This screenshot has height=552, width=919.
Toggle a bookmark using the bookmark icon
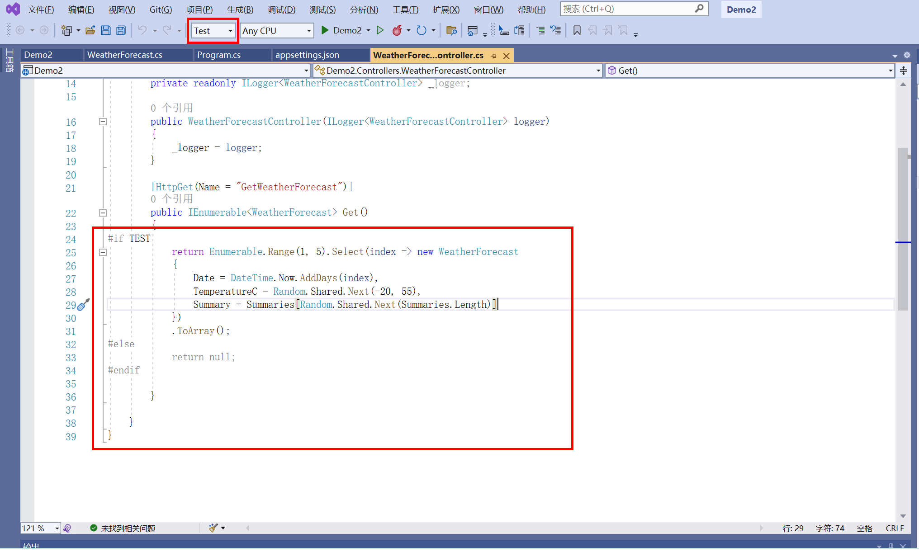point(577,31)
